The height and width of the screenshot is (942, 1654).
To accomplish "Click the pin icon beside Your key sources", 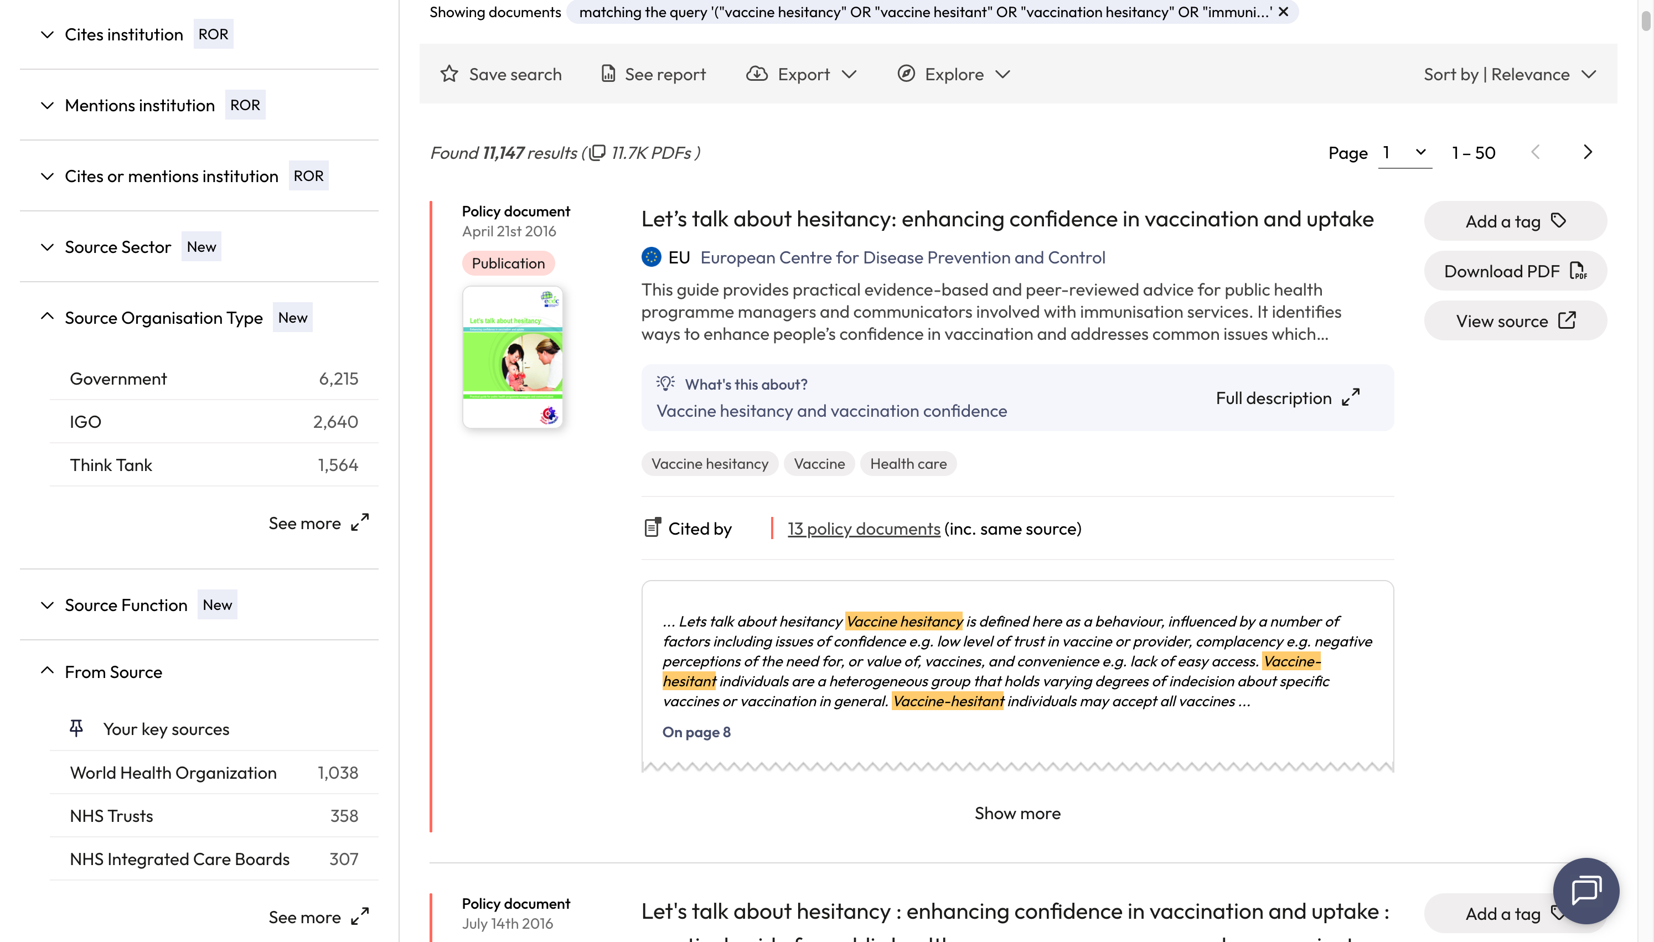I will pos(76,728).
